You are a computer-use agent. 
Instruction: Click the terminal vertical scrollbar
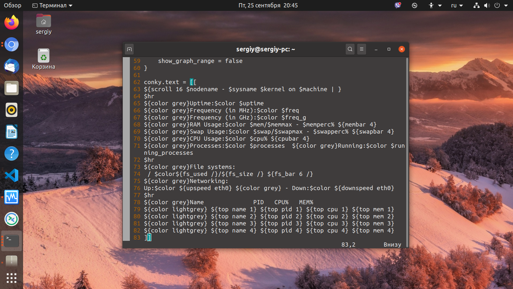click(407, 153)
